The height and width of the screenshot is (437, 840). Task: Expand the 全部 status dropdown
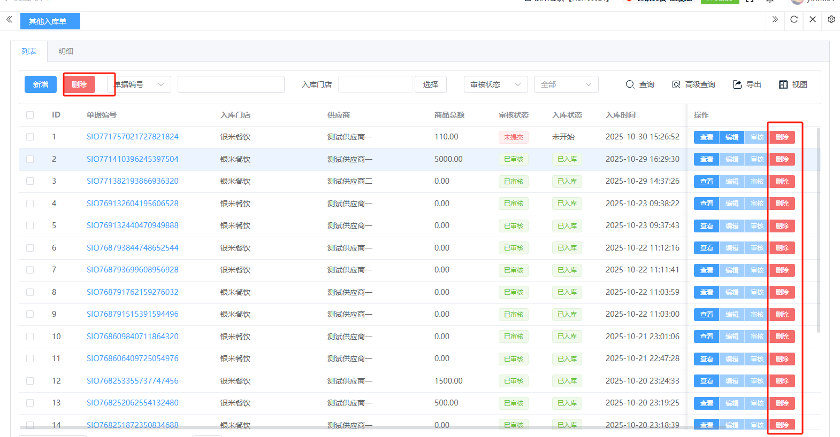pos(566,84)
